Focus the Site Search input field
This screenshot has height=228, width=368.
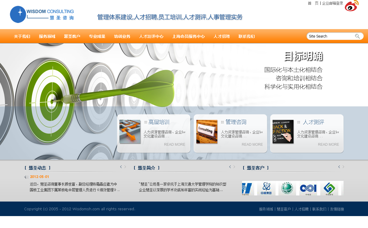tap(330, 36)
